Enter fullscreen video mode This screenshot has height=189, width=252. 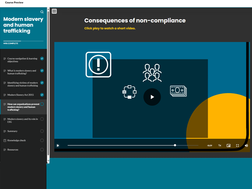[238, 145]
